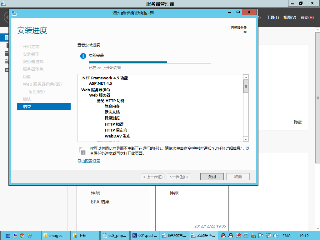Select the ASP.NET 4.5 row
This screenshot has height=240, width=320.
point(100,83)
